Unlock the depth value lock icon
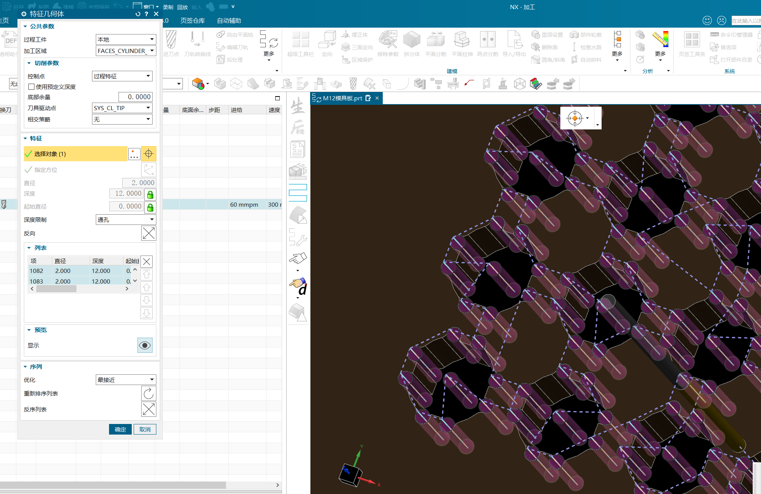This screenshot has height=494, width=761. click(150, 195)
